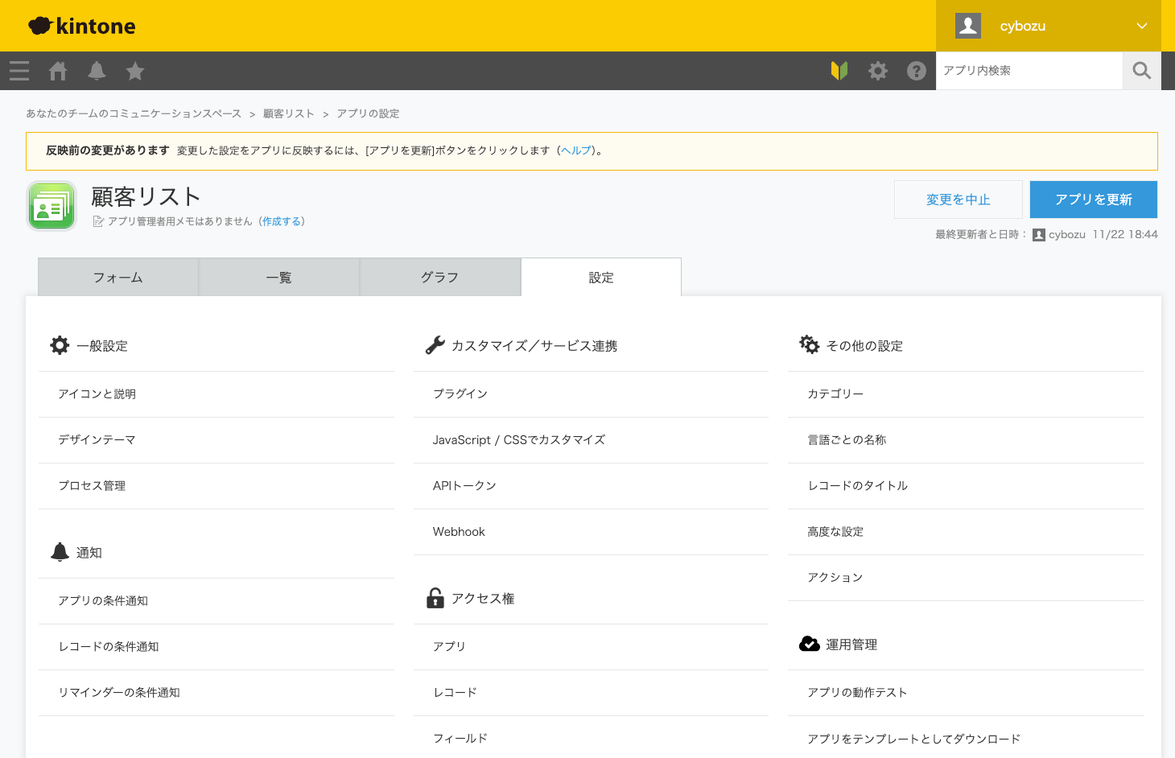Click the cybozu user avatar icon

tap(968, 26)
